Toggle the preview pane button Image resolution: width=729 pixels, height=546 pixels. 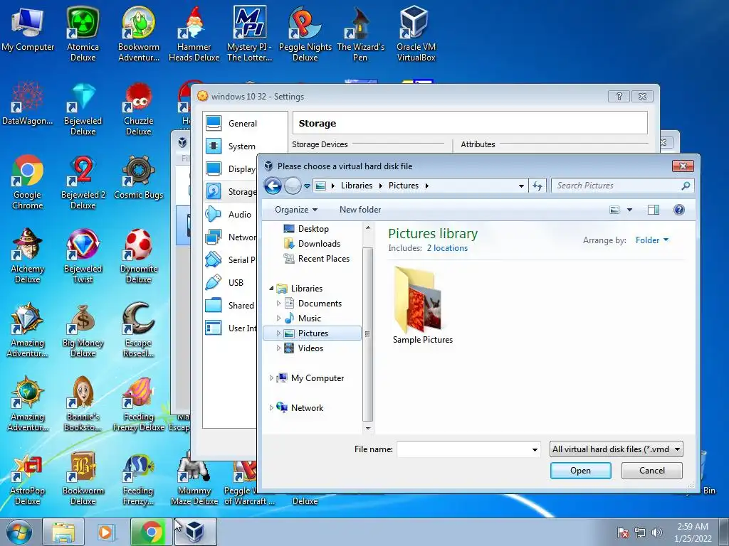[654, 210]
